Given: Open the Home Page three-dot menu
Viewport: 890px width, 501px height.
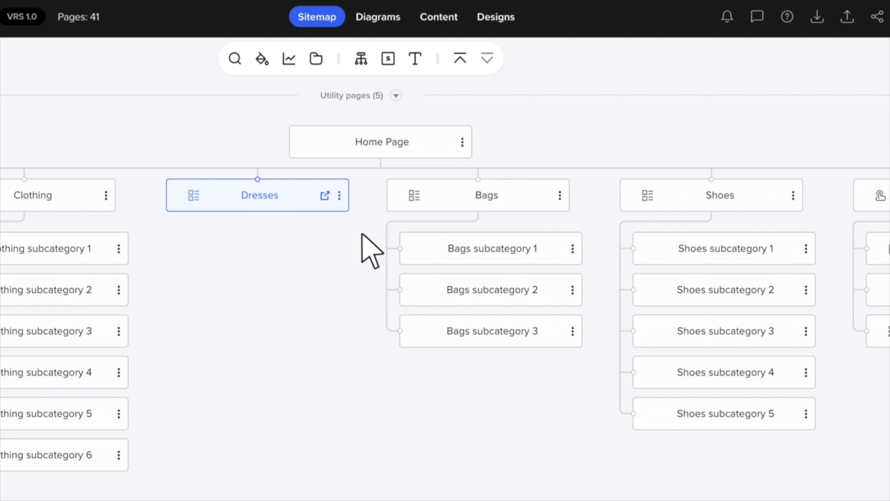Looking at the screenshot, I should pos(462,142).
